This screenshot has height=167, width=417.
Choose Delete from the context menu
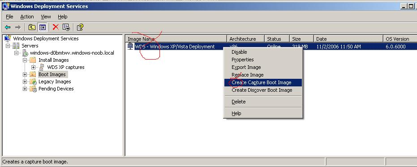(263, 102)
